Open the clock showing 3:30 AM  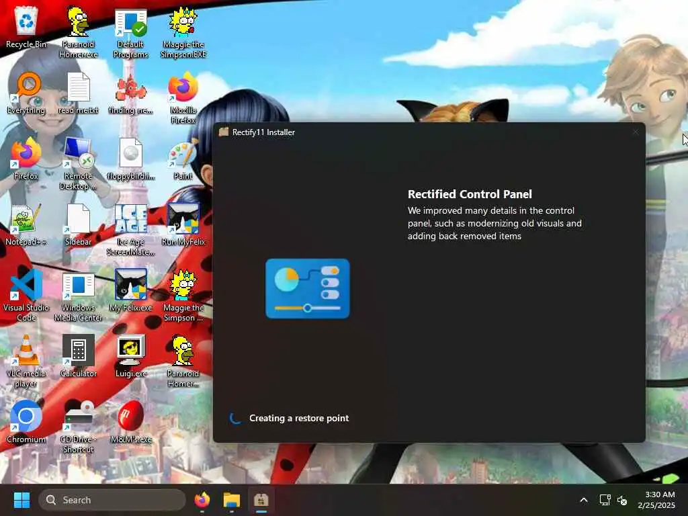[x=656, y=500]
